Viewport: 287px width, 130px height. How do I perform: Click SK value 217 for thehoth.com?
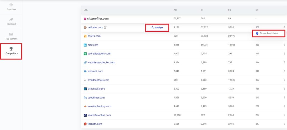tap(257, 124)
